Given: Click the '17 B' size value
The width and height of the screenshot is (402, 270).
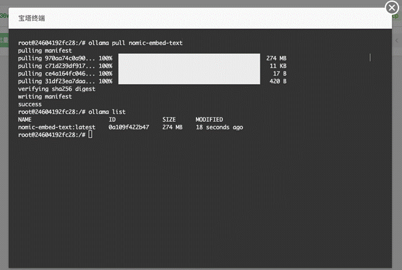Looking at the screenshot, I should click(x=279, y=74).
